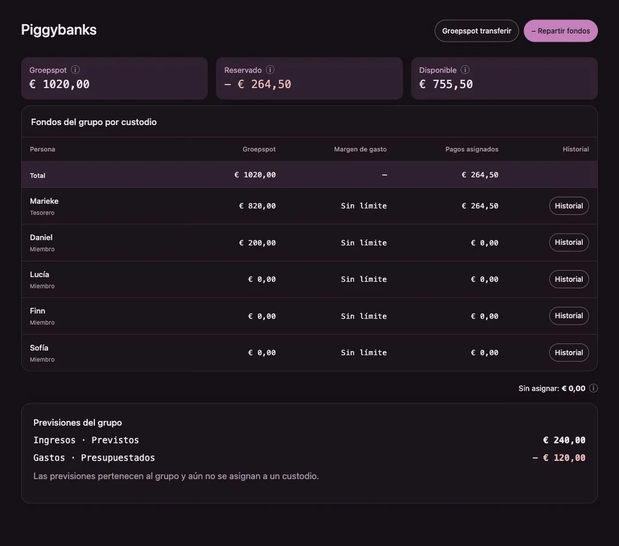Click the € 240,00 forecast income amount
This screenshot has width=619, height=546.
click(x=564, y=440)
